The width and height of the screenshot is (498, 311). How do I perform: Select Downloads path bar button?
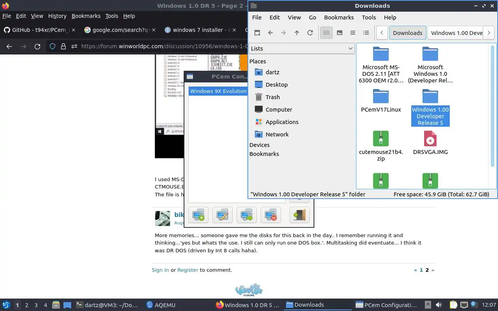click(x=407, y=33)
